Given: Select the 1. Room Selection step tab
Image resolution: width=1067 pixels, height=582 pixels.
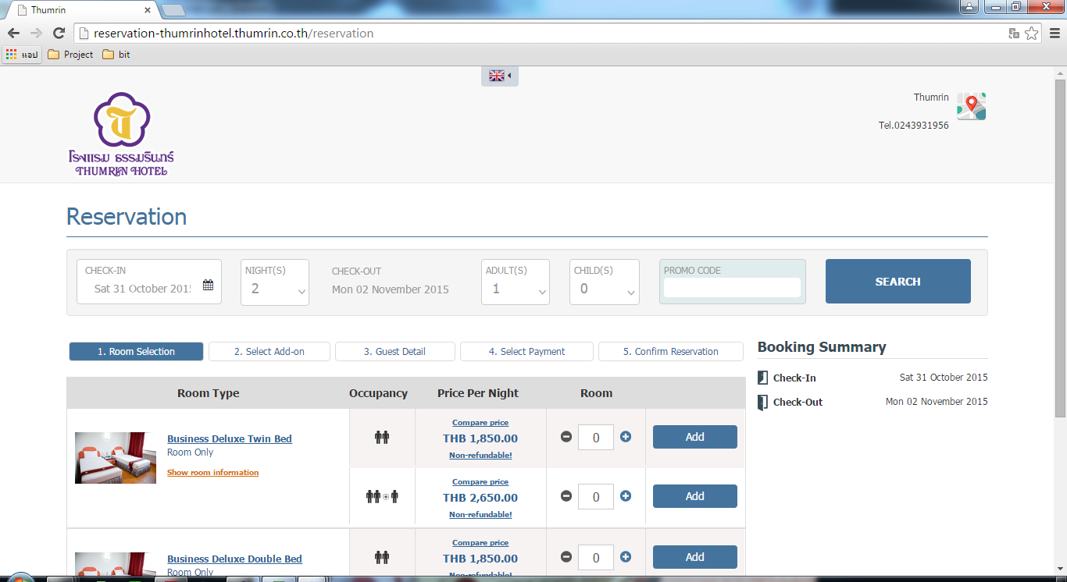Looking at the screenshot, I should point(136,352).
